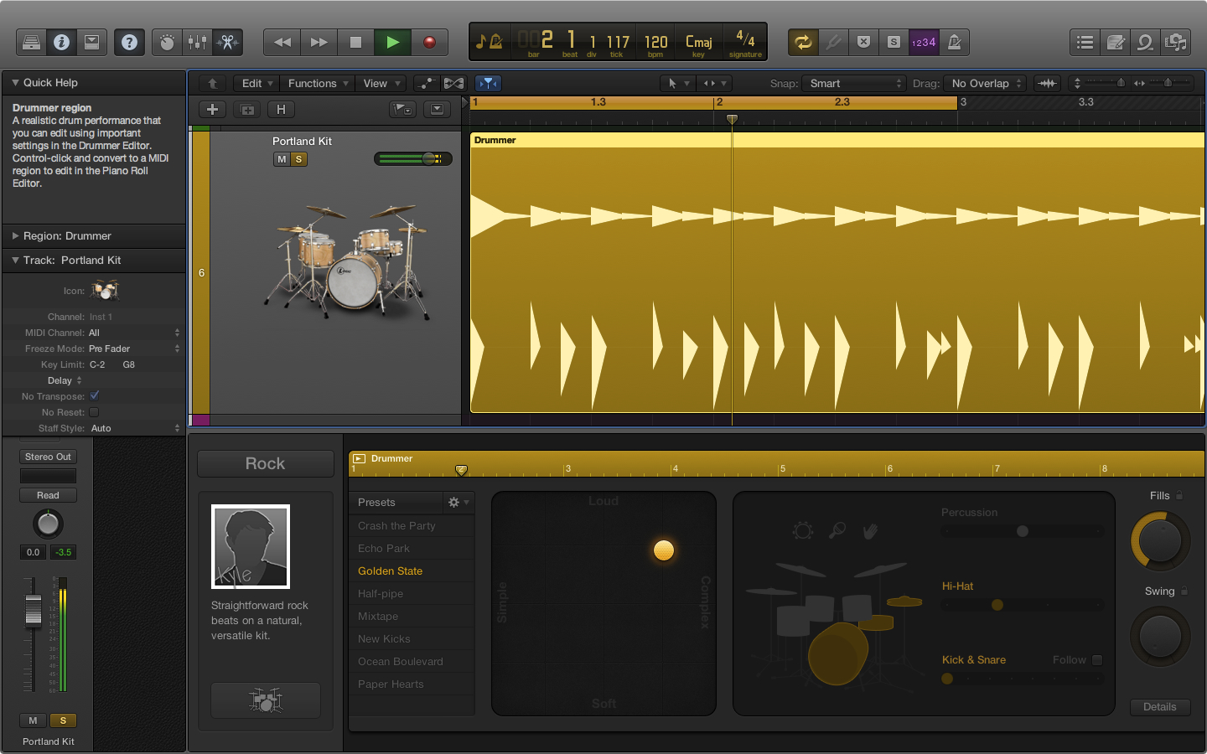
Task: Open the presets gear action menu
Action: click(x=458, y=502)
